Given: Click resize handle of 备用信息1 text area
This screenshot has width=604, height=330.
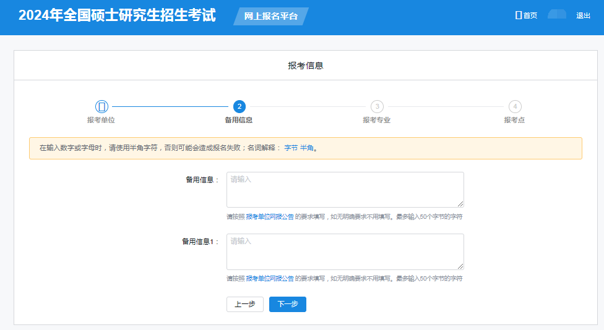Looking at the screenshot, I should 460,266.
